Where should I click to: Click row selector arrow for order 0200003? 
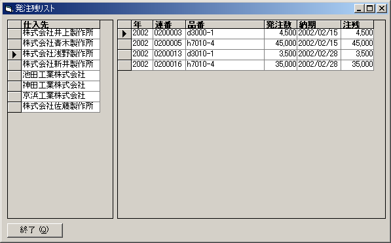[124, 33]
